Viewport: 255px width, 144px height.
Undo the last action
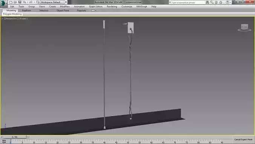25,2
